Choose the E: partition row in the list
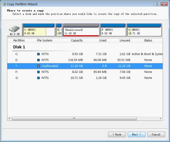 pos(85,60)
